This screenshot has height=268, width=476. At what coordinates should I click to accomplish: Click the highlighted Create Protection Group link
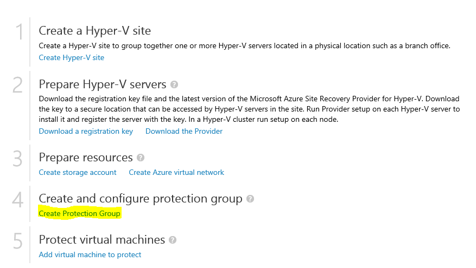pos(79,213)
